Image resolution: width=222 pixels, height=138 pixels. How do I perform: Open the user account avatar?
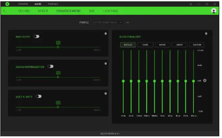coord(214,11)
